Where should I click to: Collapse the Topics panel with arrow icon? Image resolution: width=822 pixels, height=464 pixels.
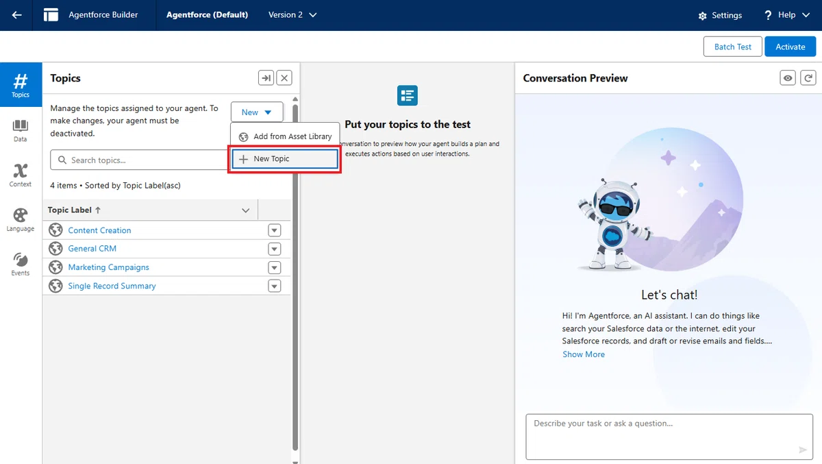coord(266,78)
